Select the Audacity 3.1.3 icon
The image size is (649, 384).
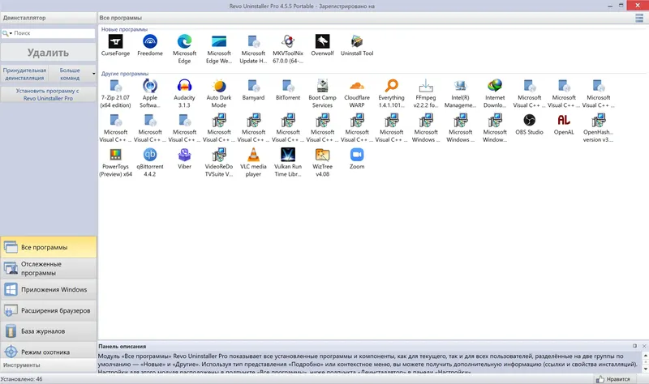[185, 86]
